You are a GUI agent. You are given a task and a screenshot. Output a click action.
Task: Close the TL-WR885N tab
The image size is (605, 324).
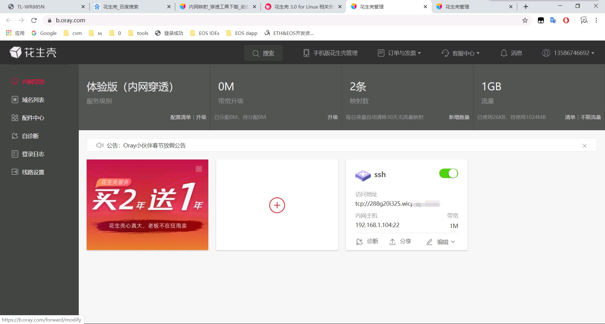point(83,7)
